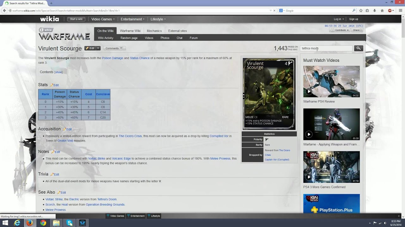Screen dimensions: 405x227
Task: Launch Internet Explorer from taskbar
Action: 17,223
